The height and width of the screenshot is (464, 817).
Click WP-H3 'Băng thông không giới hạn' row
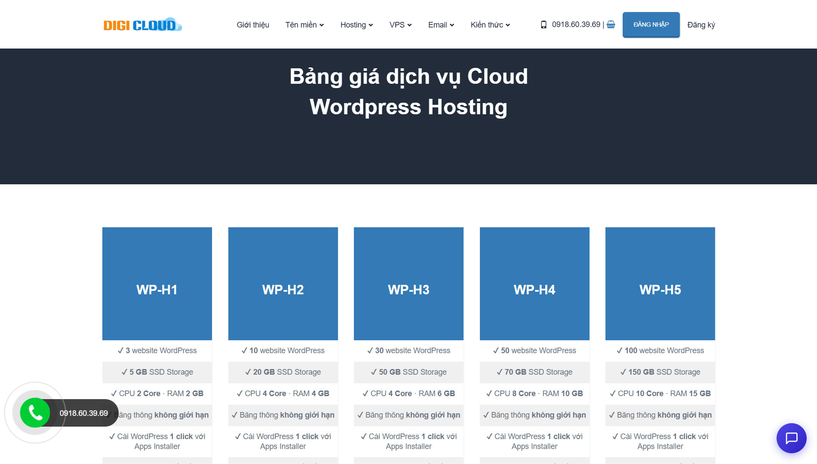408,415
